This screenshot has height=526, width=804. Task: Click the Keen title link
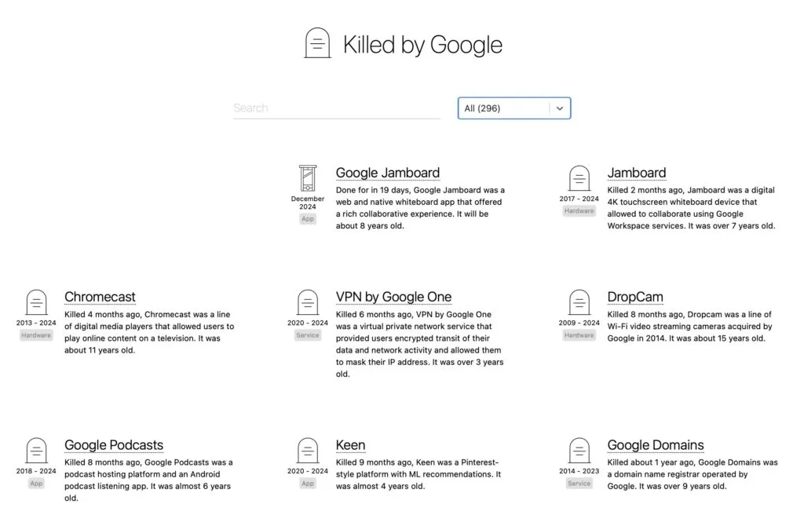[350, 445]
